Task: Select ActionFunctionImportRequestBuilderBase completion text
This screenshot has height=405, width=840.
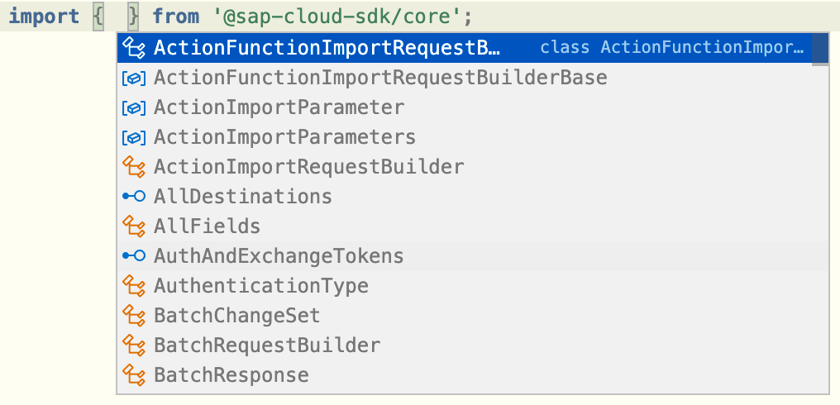Action: pos(380,78)
